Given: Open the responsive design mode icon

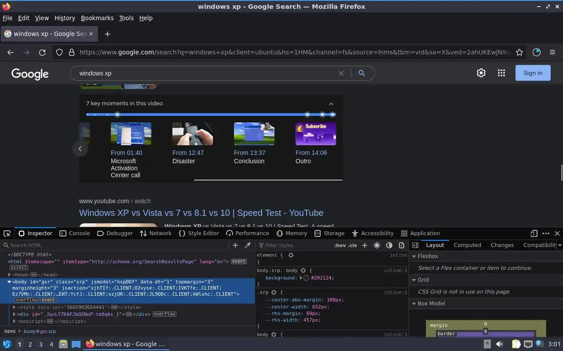Looking at the screenshot, I should (x=534, y=233).
